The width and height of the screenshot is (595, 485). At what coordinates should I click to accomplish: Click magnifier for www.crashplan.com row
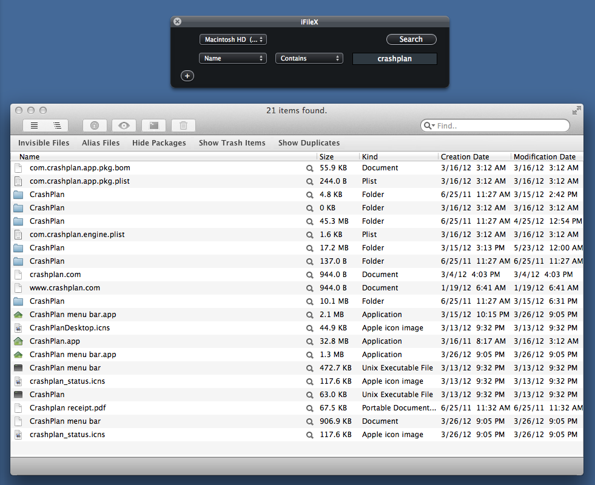[310, 288]
